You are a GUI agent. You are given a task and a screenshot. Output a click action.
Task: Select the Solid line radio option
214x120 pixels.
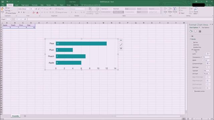pyautogui.click(x=193, y=45)
